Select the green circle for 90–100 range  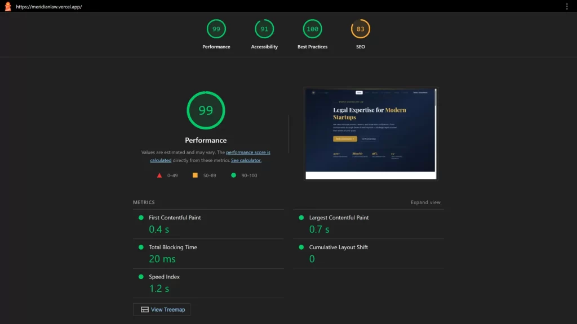[233, 175]
